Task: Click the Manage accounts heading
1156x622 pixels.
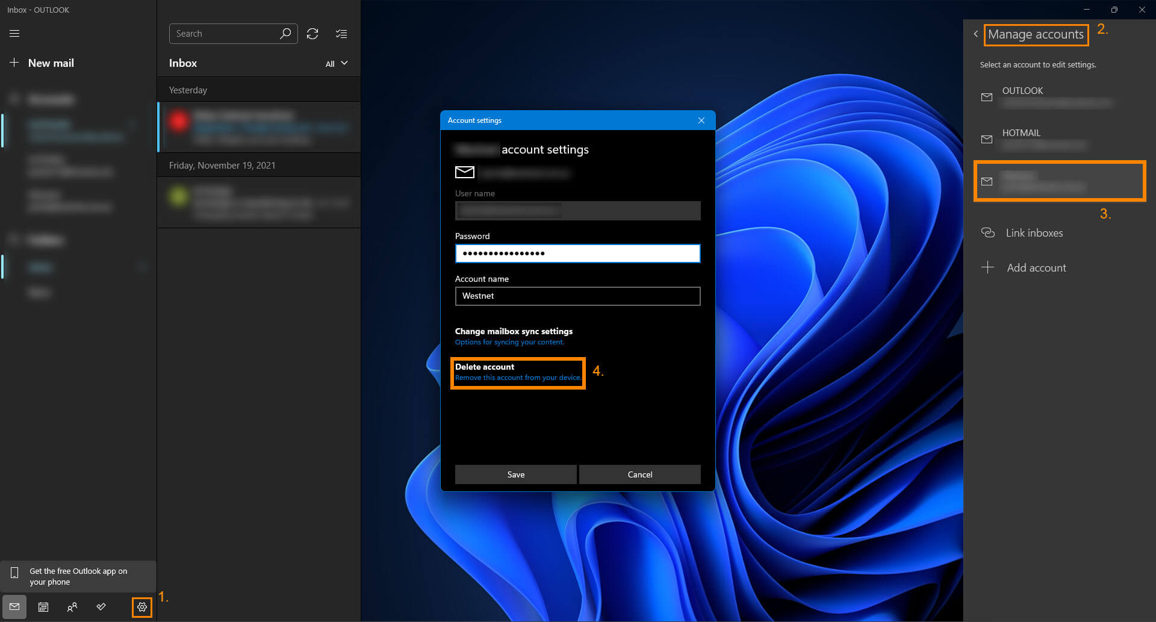Action: pos(1036,34)
